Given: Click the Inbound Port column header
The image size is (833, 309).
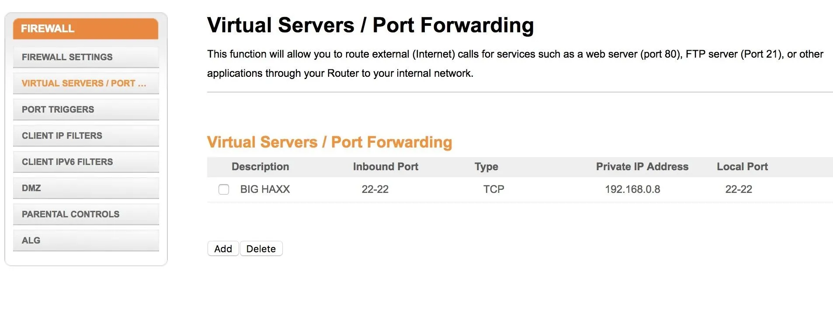Looking at the screenshot, I should (385, 167).
